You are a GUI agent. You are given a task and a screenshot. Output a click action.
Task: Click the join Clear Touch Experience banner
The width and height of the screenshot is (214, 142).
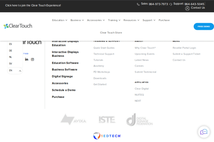(33, 6)
